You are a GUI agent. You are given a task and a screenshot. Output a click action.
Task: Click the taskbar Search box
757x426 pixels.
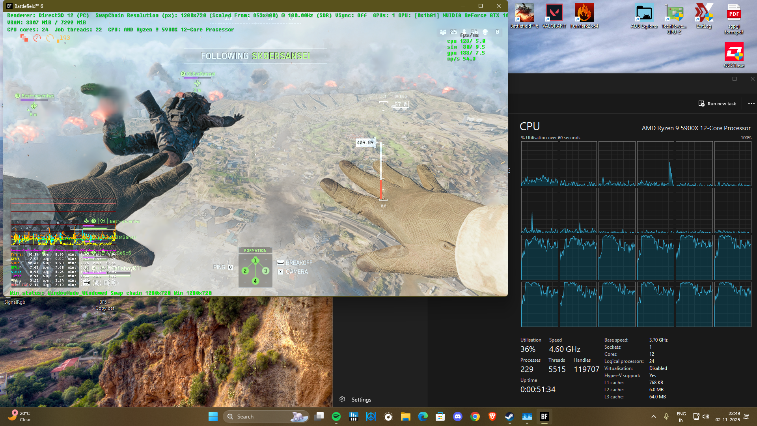[260, 417]
